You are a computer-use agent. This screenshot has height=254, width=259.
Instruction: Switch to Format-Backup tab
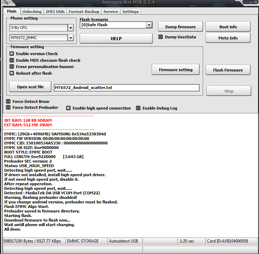coord(84,12)
